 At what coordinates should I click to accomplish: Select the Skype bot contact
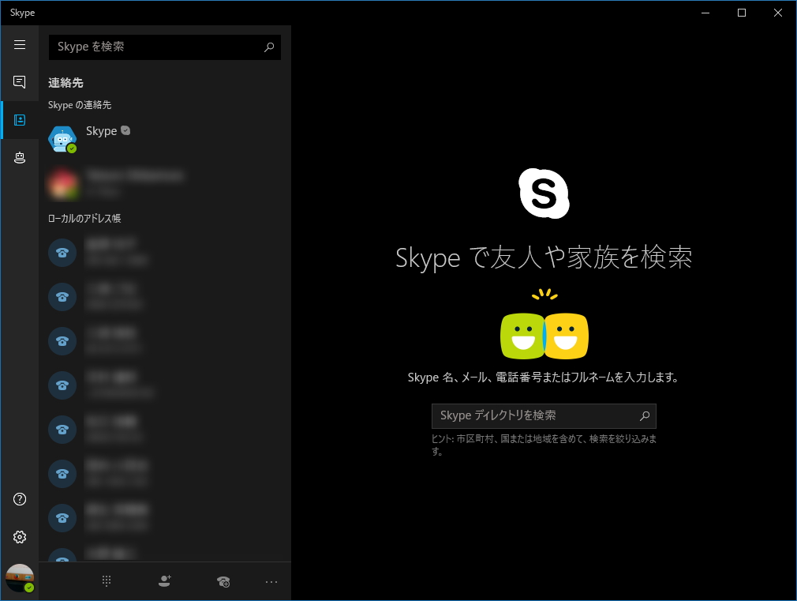tap(165, 138)
